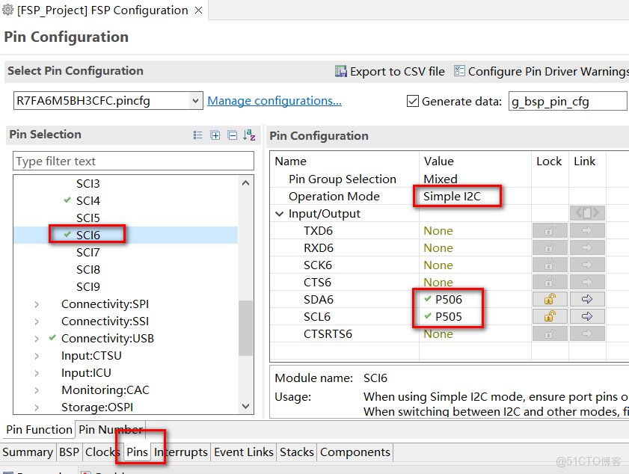Expand all pin selection tree items

coord(215,135)
